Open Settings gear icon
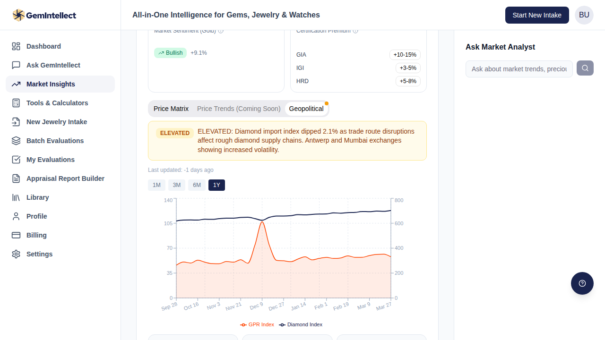Screen dimensions: 605x340 click(x=16, y=254)
